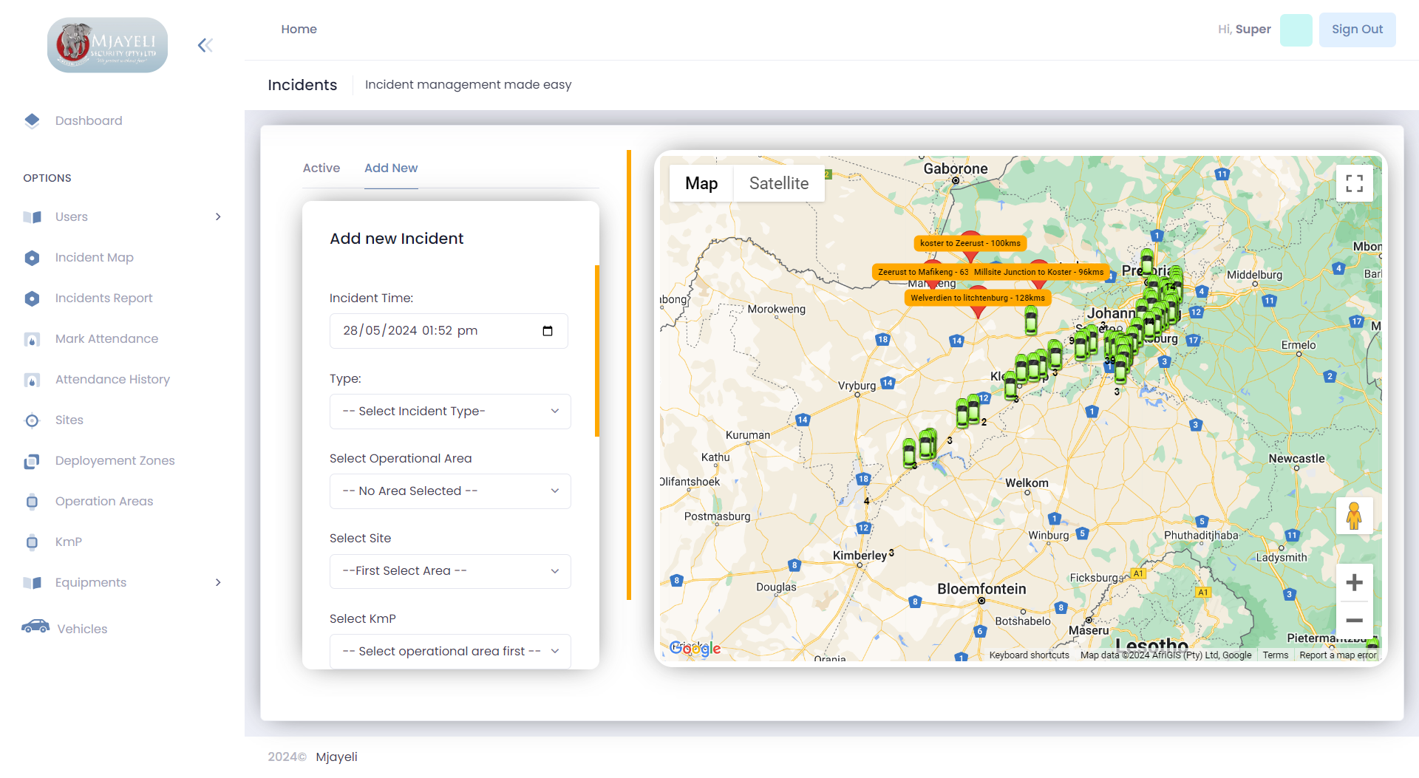Click the Vehicles car icon
1419x778 pixels.
tap(32, 628)
